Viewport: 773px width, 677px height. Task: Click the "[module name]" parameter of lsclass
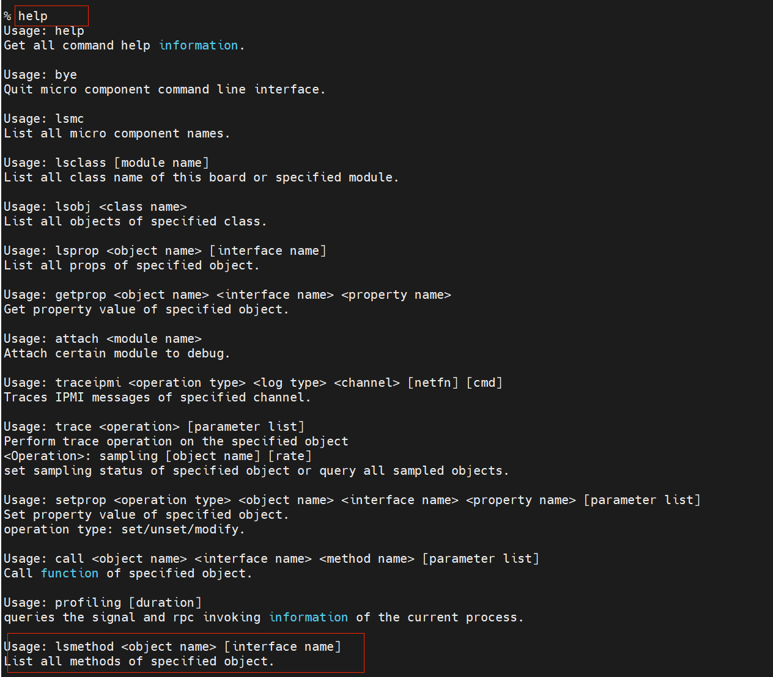161,163
